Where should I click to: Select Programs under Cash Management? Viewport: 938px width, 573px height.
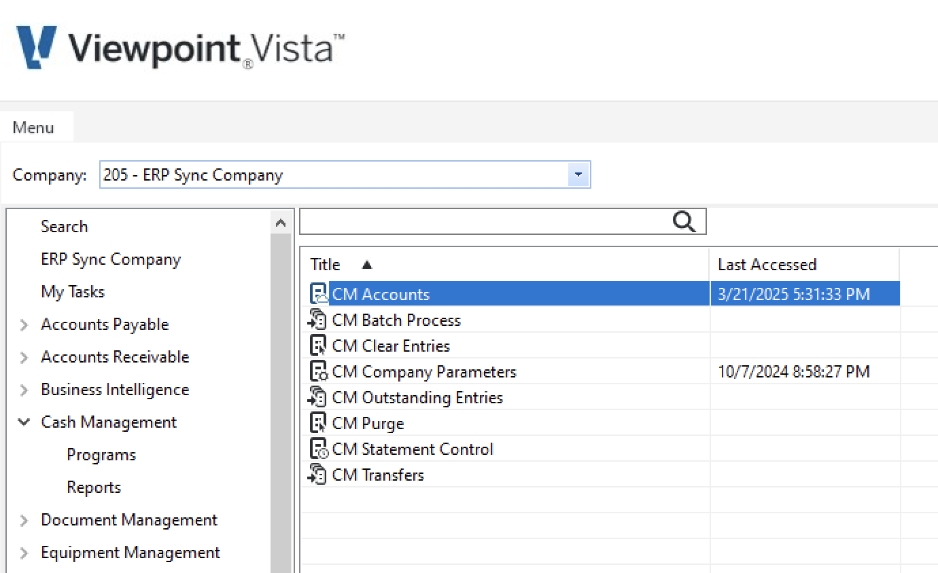101,455
